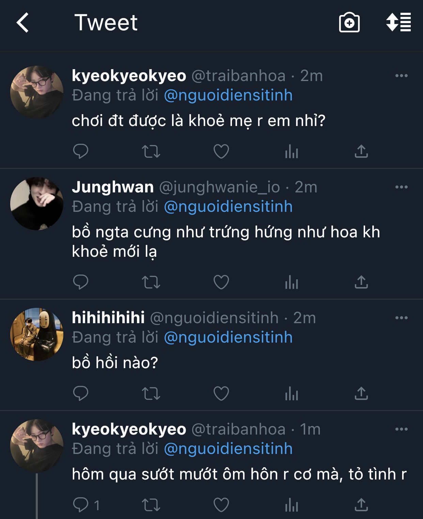
Task: Go back using the top-left arrow
Action: 22,23
